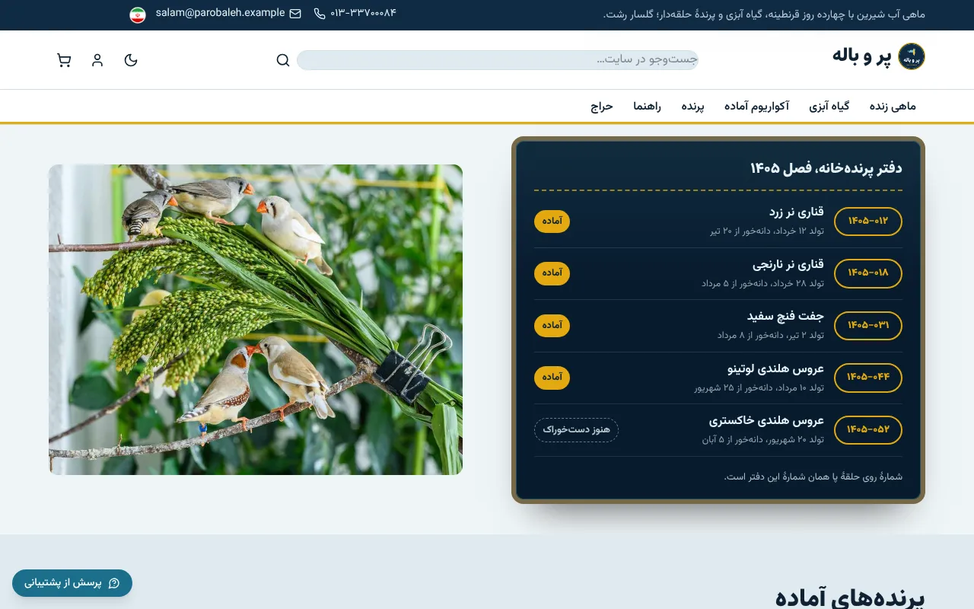Open the user account icon
The height and width of the screenshot is (609, 974).
97,60
